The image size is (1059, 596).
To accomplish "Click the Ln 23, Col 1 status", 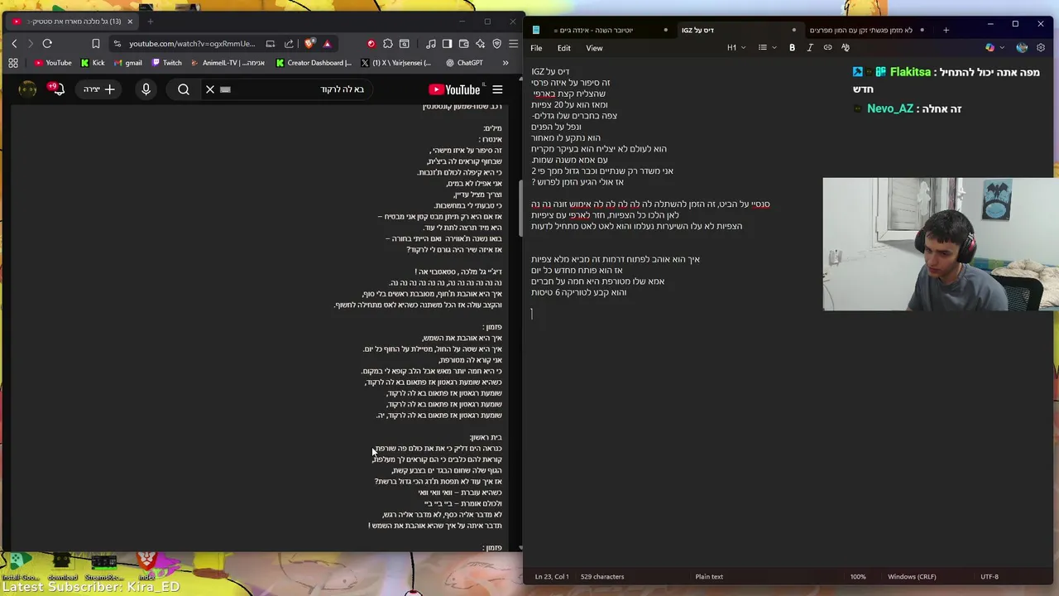I will click(552, 577).
